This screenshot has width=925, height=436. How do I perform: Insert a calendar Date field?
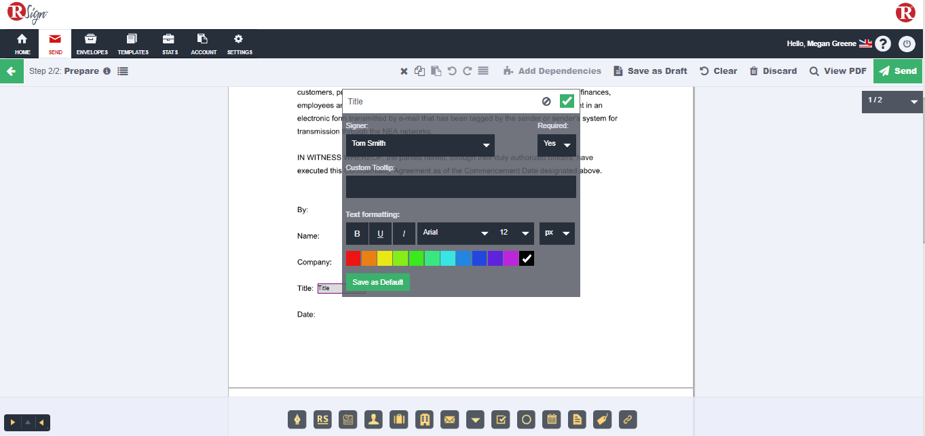coord(552,420)
